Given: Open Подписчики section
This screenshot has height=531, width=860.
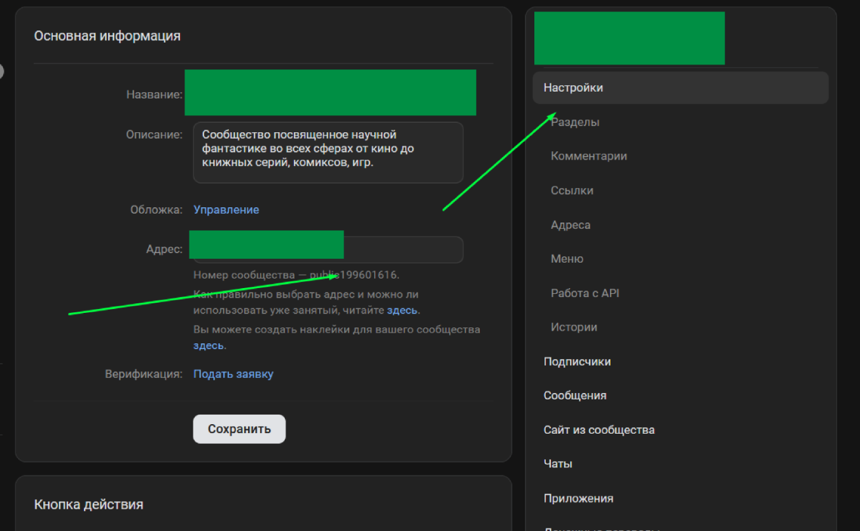Looking at the screenshot, I should click(577, 362).
